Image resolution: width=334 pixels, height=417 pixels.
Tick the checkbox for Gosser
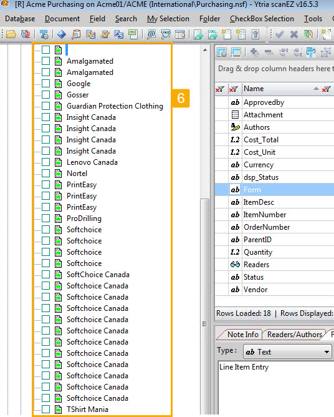45,94
